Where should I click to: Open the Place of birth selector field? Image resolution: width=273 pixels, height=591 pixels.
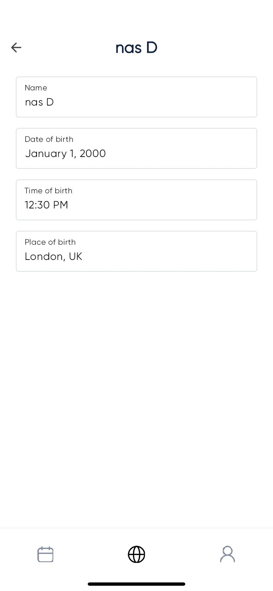click(136, 251)
